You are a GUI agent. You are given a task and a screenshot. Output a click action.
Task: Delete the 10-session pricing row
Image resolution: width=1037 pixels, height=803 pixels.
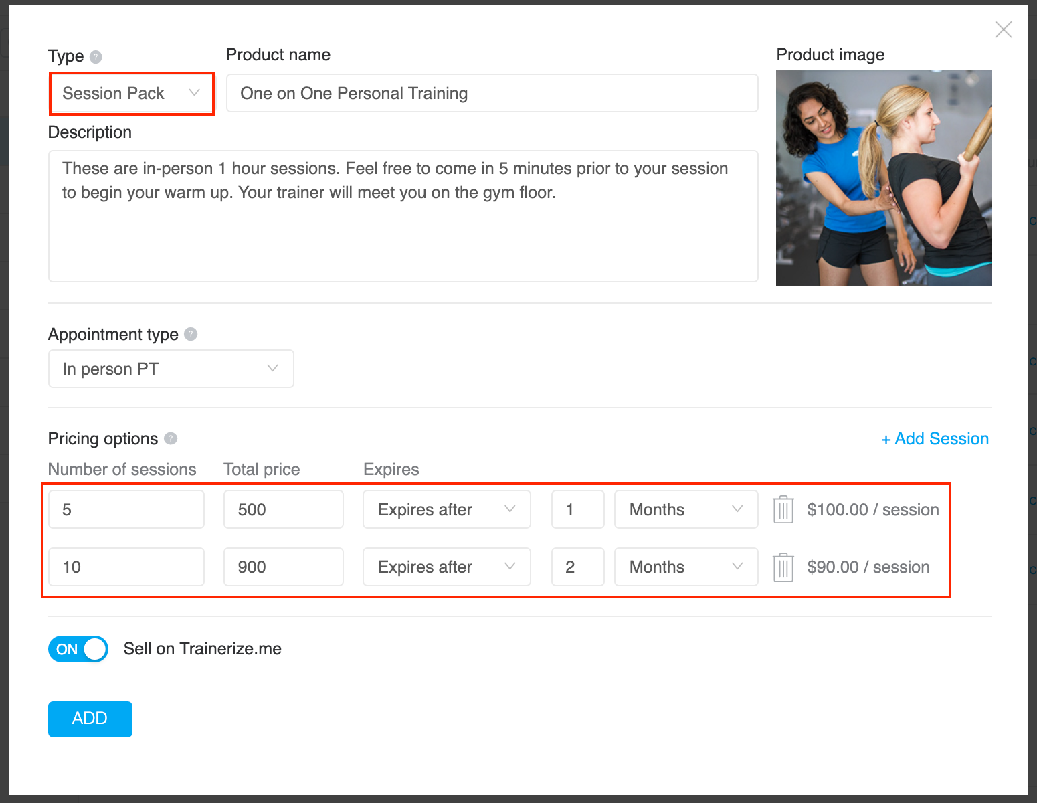click(x=783, y=567)
